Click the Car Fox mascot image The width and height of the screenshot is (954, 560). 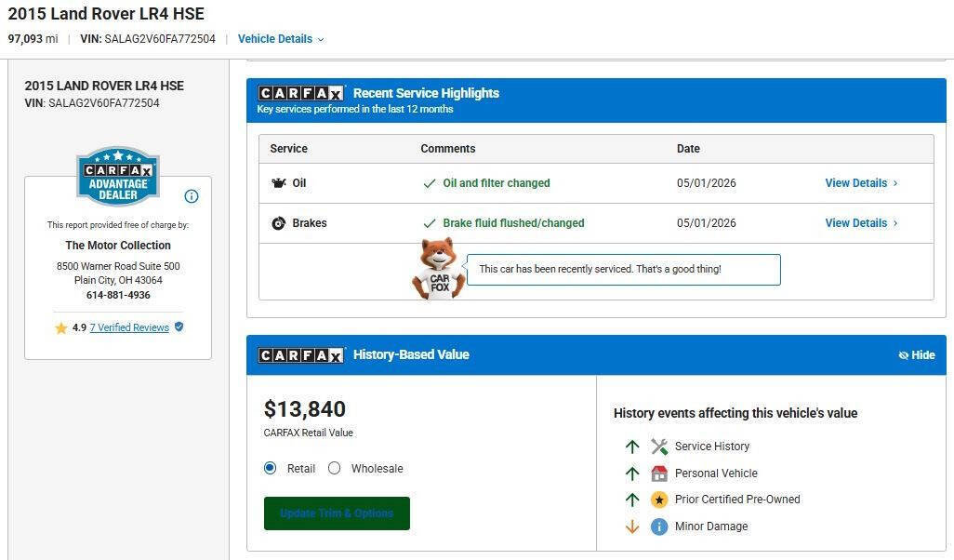tap(439, 269)
